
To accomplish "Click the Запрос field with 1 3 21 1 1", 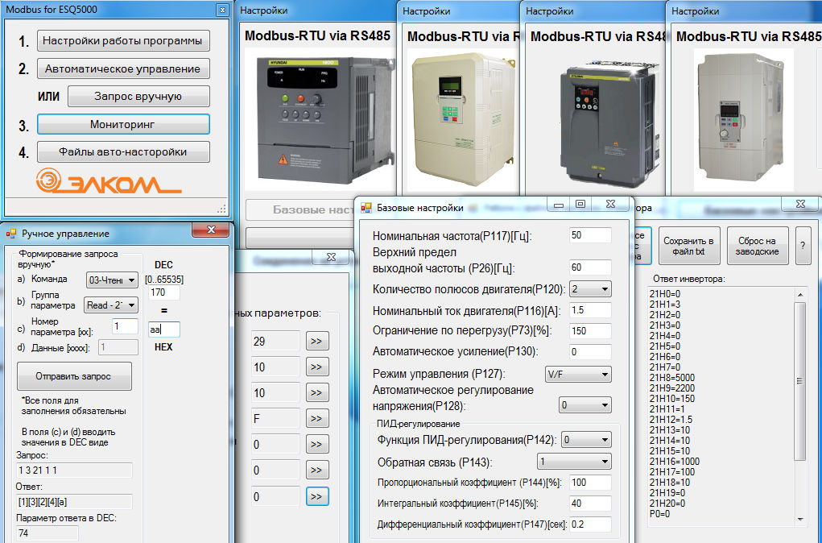I will pyautogui.click(x=74, y=470).
